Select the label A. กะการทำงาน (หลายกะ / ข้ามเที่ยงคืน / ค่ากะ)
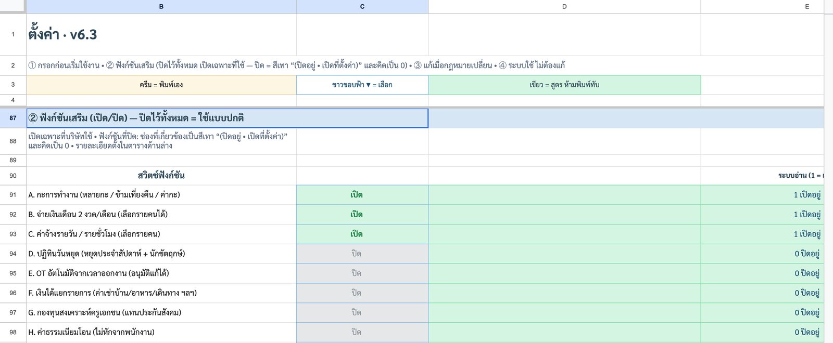This screenshot has height=343, width=833. click(x=104, y=195)
